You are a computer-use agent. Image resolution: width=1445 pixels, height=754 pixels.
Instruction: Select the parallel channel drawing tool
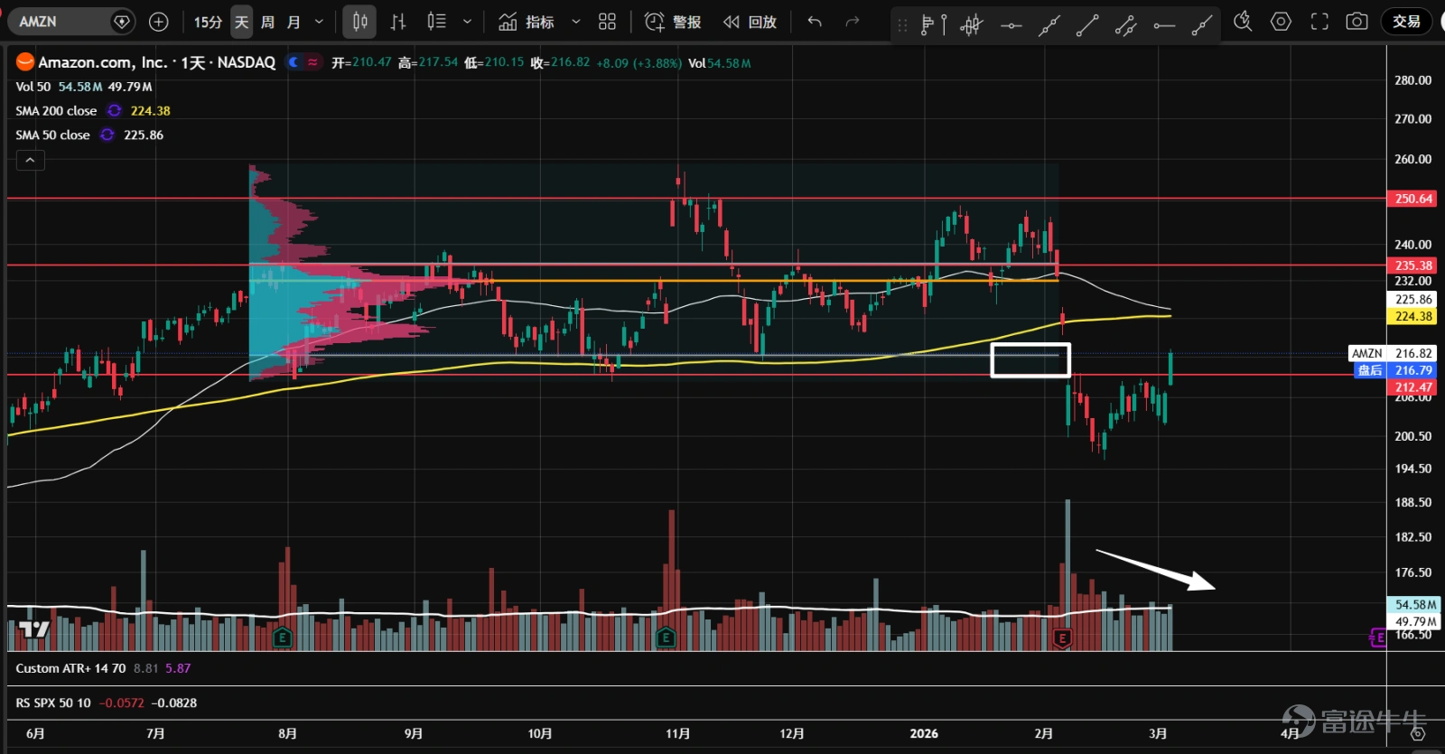tap(1125, 25)
